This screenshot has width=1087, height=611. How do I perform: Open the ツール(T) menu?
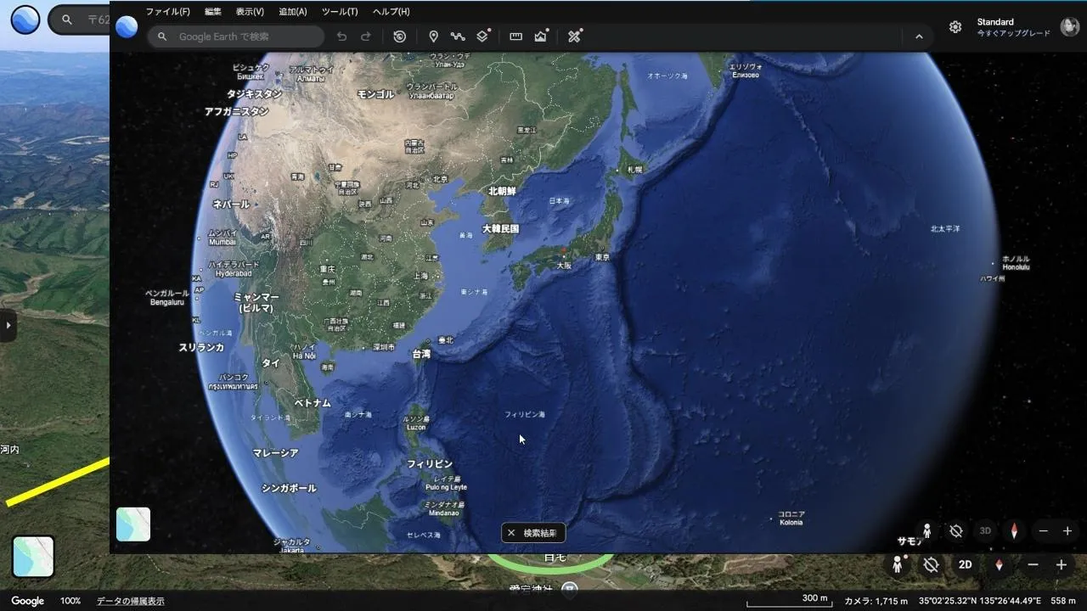pos(340,12)
